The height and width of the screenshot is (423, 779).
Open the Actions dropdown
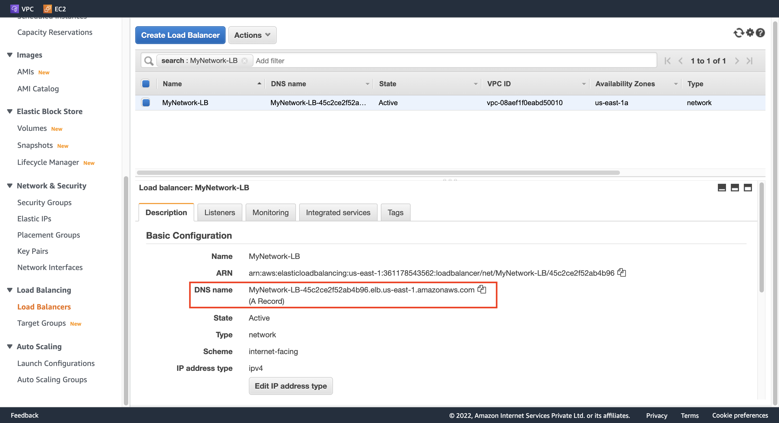pyautogui.click(x=252, y=35)
